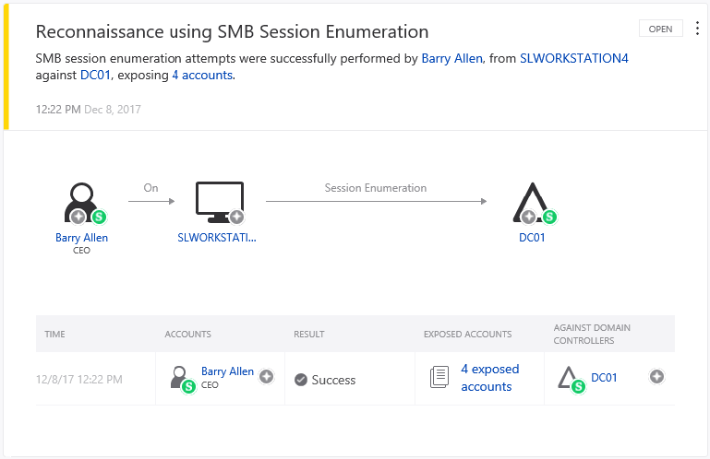Click the Success checkmark icon
Screen dimensions: 710x459
point(301,380)
